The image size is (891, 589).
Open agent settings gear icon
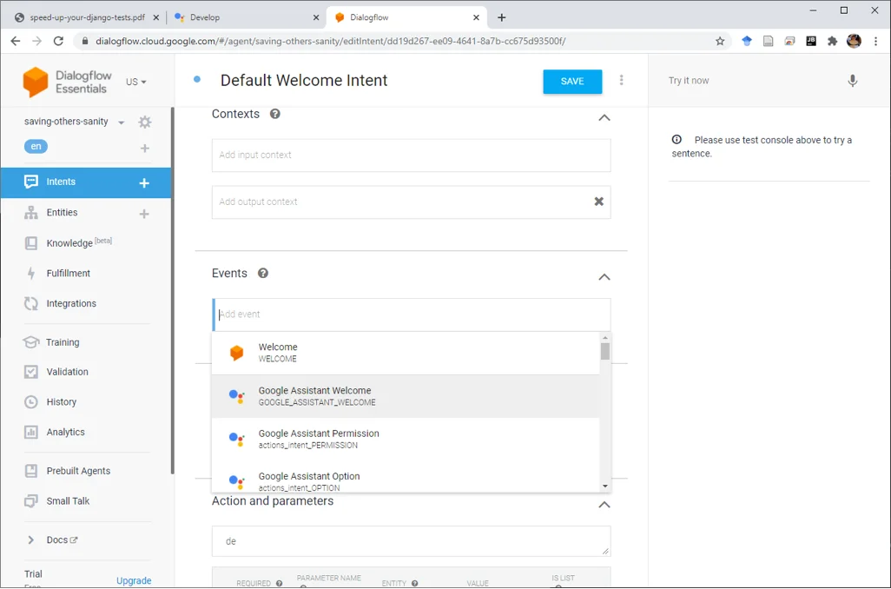pyautogui.click(x=145, y=122)
